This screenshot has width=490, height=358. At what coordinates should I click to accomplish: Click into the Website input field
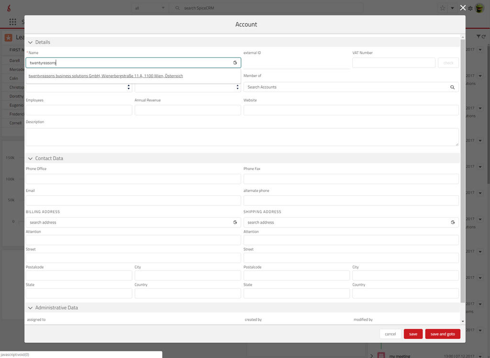tap(351, 110)
